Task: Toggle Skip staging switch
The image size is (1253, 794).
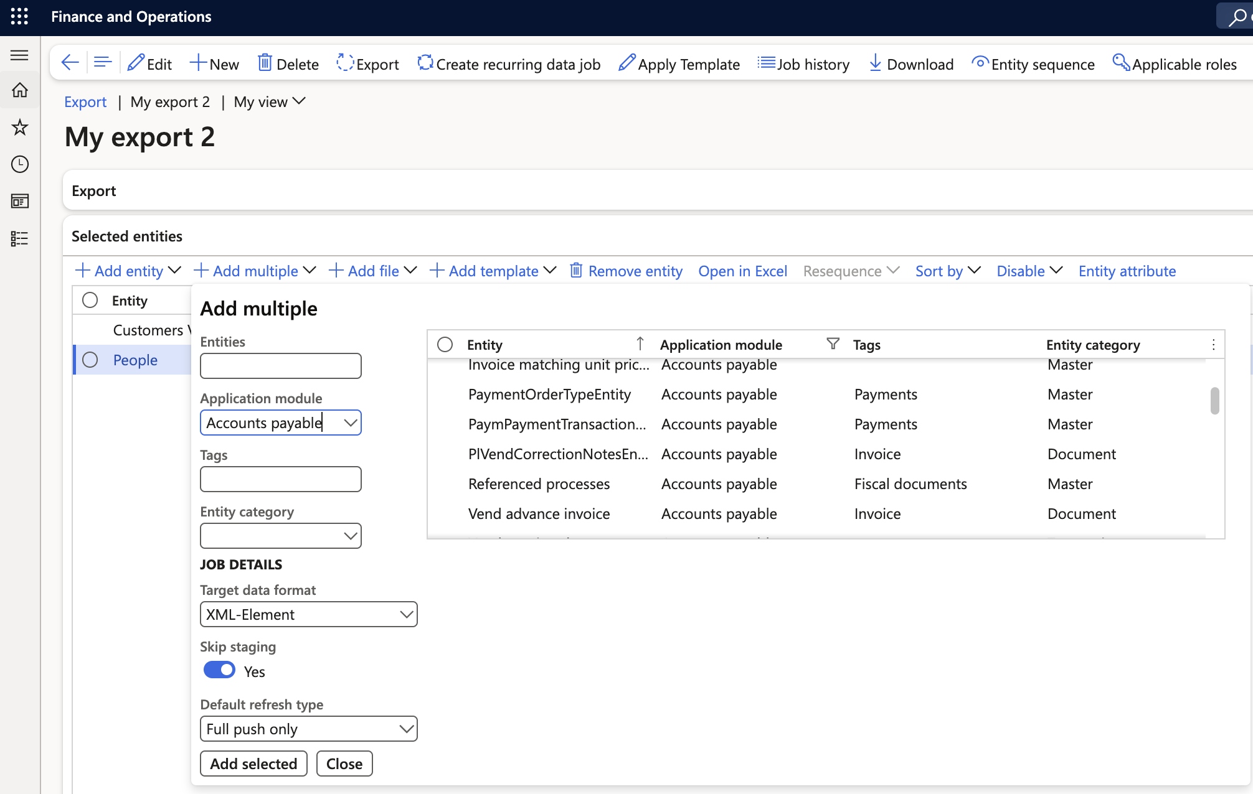Action: [x=219, y=670]
